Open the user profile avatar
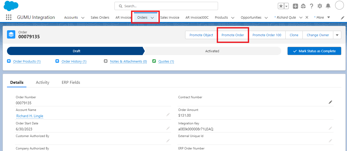This screenshot has height=151, width=347. pyautogui.click(x=339, y=5)
